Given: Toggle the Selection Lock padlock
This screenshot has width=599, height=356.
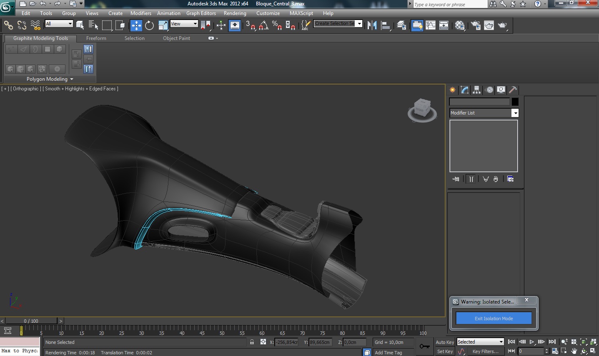Looking at the screenshot, I should coord(252,342).
